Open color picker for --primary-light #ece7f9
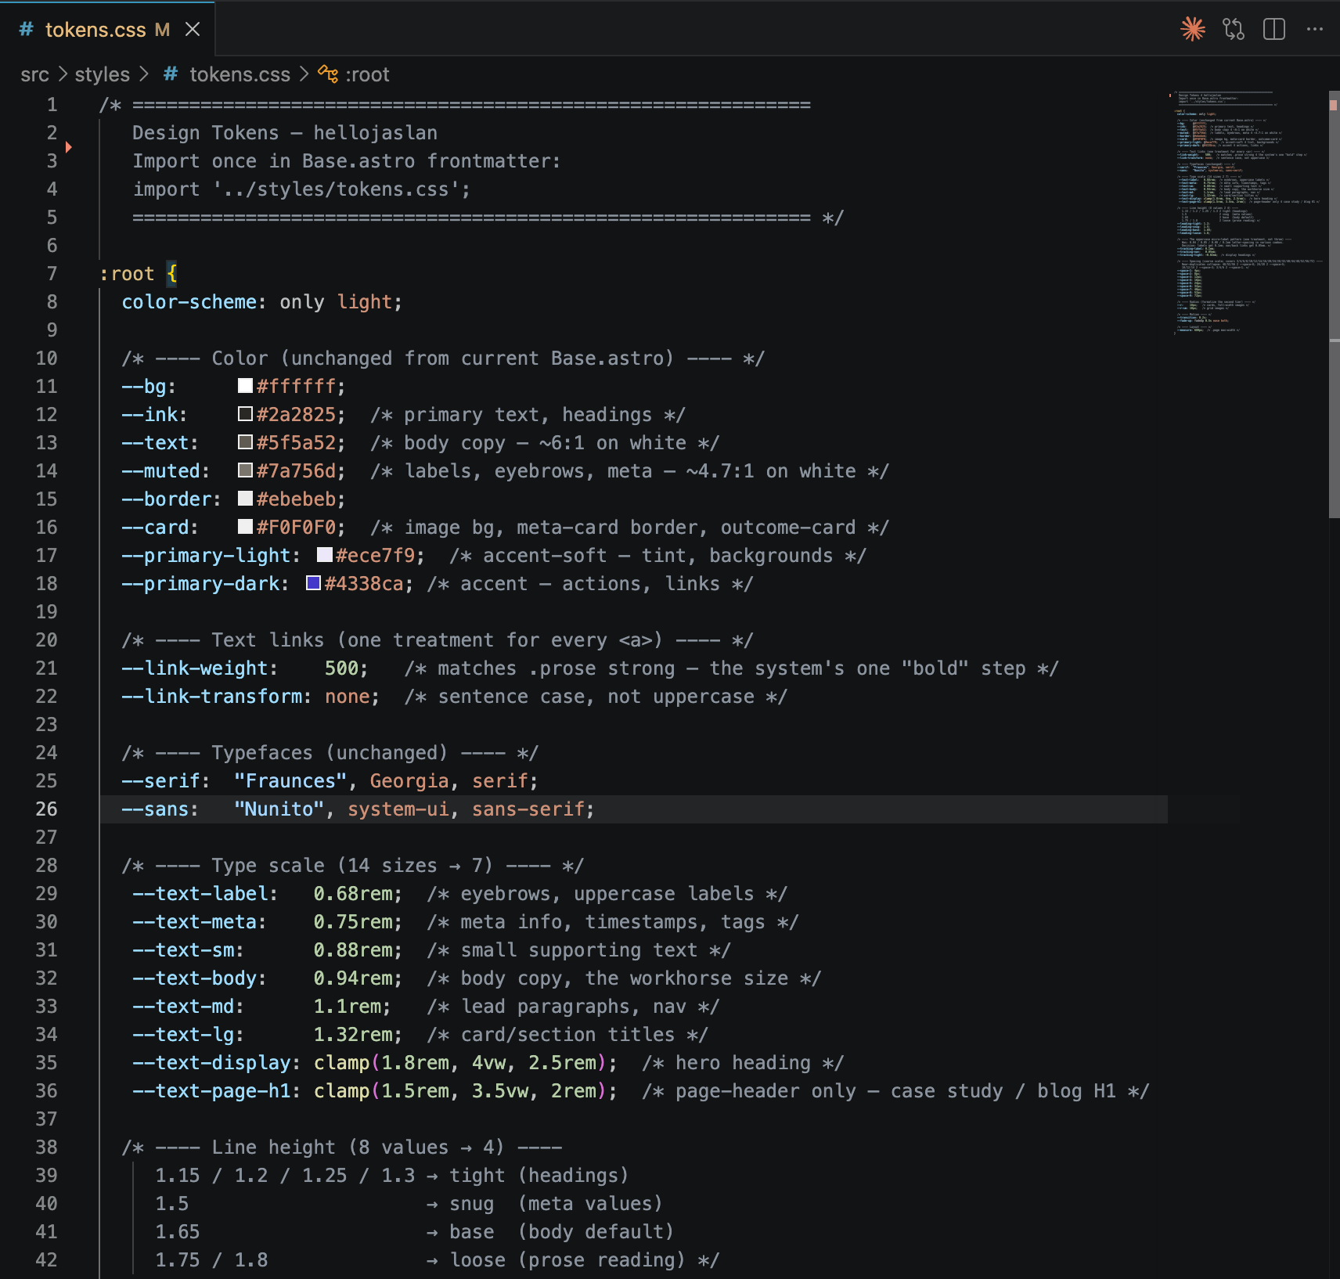 pos(324,554)
